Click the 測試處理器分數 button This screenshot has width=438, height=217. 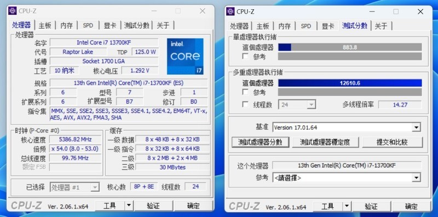(261, 142)
